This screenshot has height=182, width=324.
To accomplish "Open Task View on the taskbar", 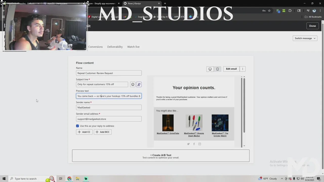I will coord(61,179).
